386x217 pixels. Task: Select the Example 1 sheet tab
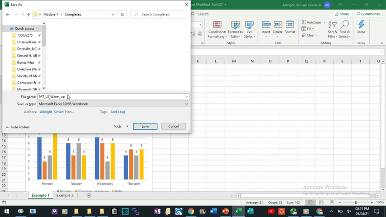coord(40,195)
